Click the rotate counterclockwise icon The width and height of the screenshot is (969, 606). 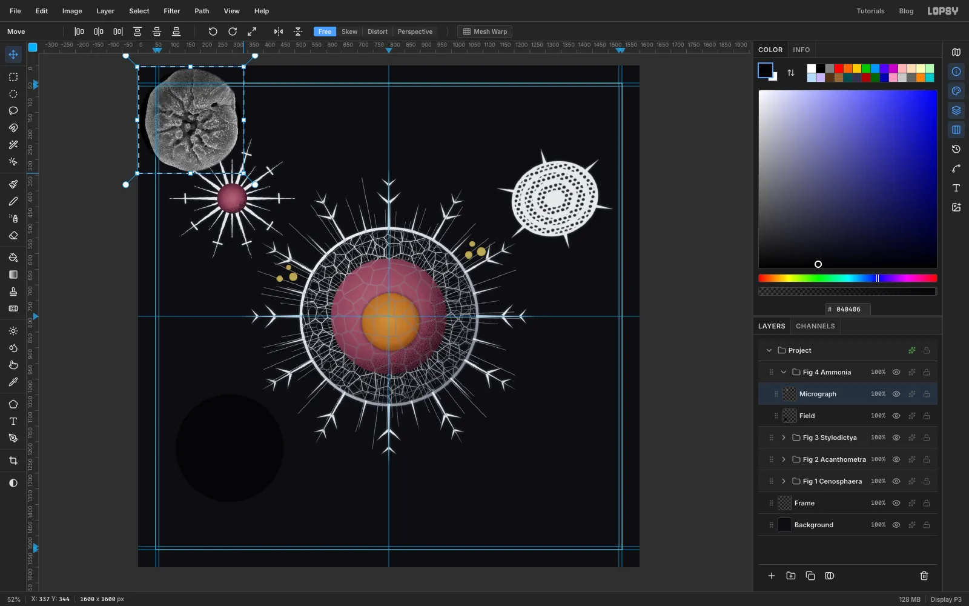point(213,32)
